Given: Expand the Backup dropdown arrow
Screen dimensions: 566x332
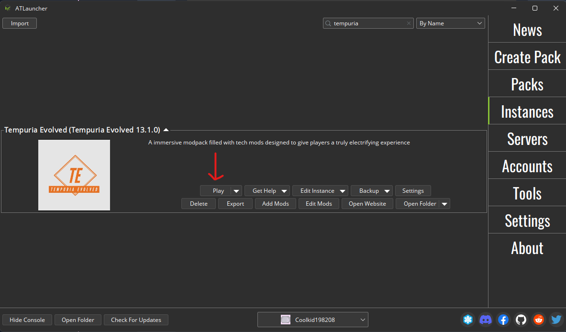Looking at the screenshot, I should (387, 191).
